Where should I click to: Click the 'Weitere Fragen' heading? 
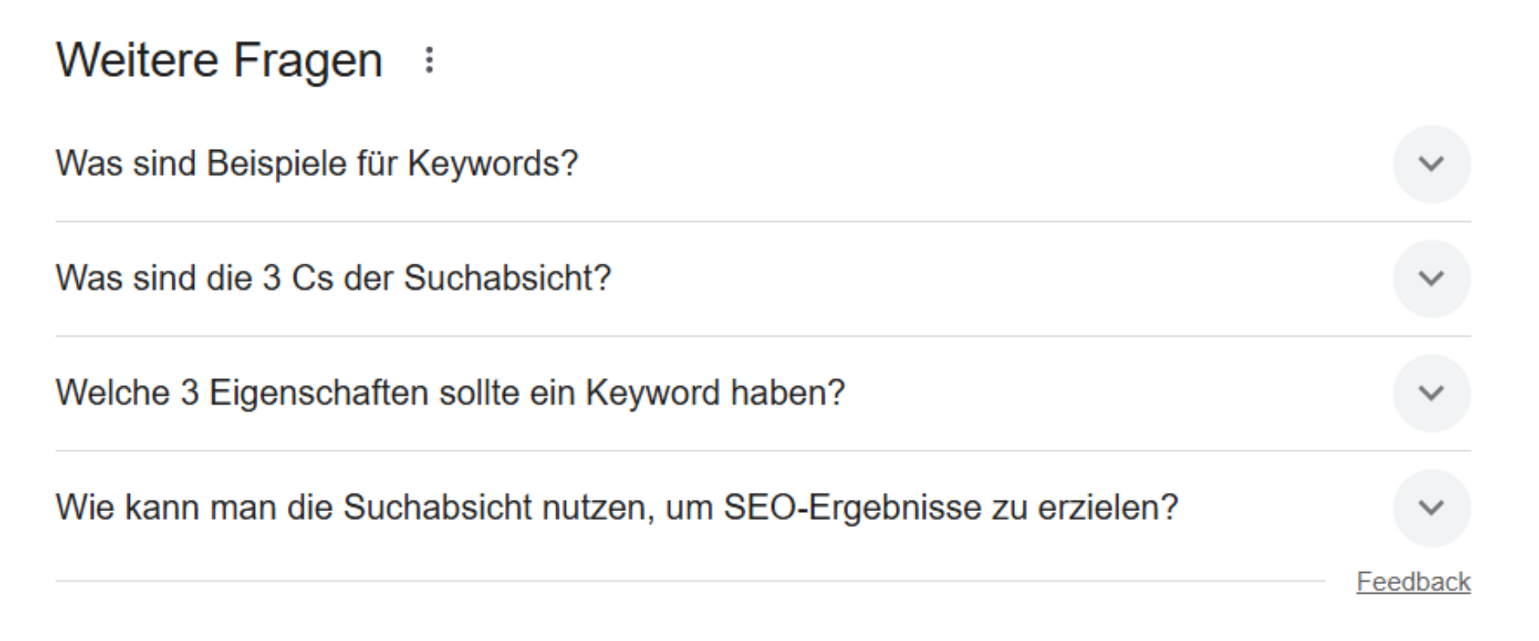[217, 58]
